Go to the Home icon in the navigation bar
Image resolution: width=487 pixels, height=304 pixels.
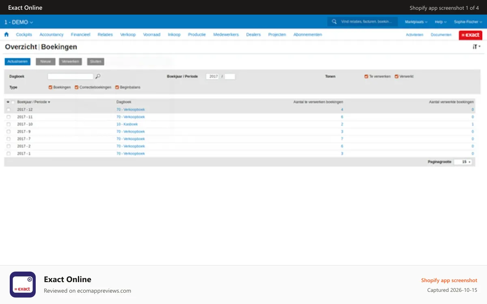coord(6,34)
